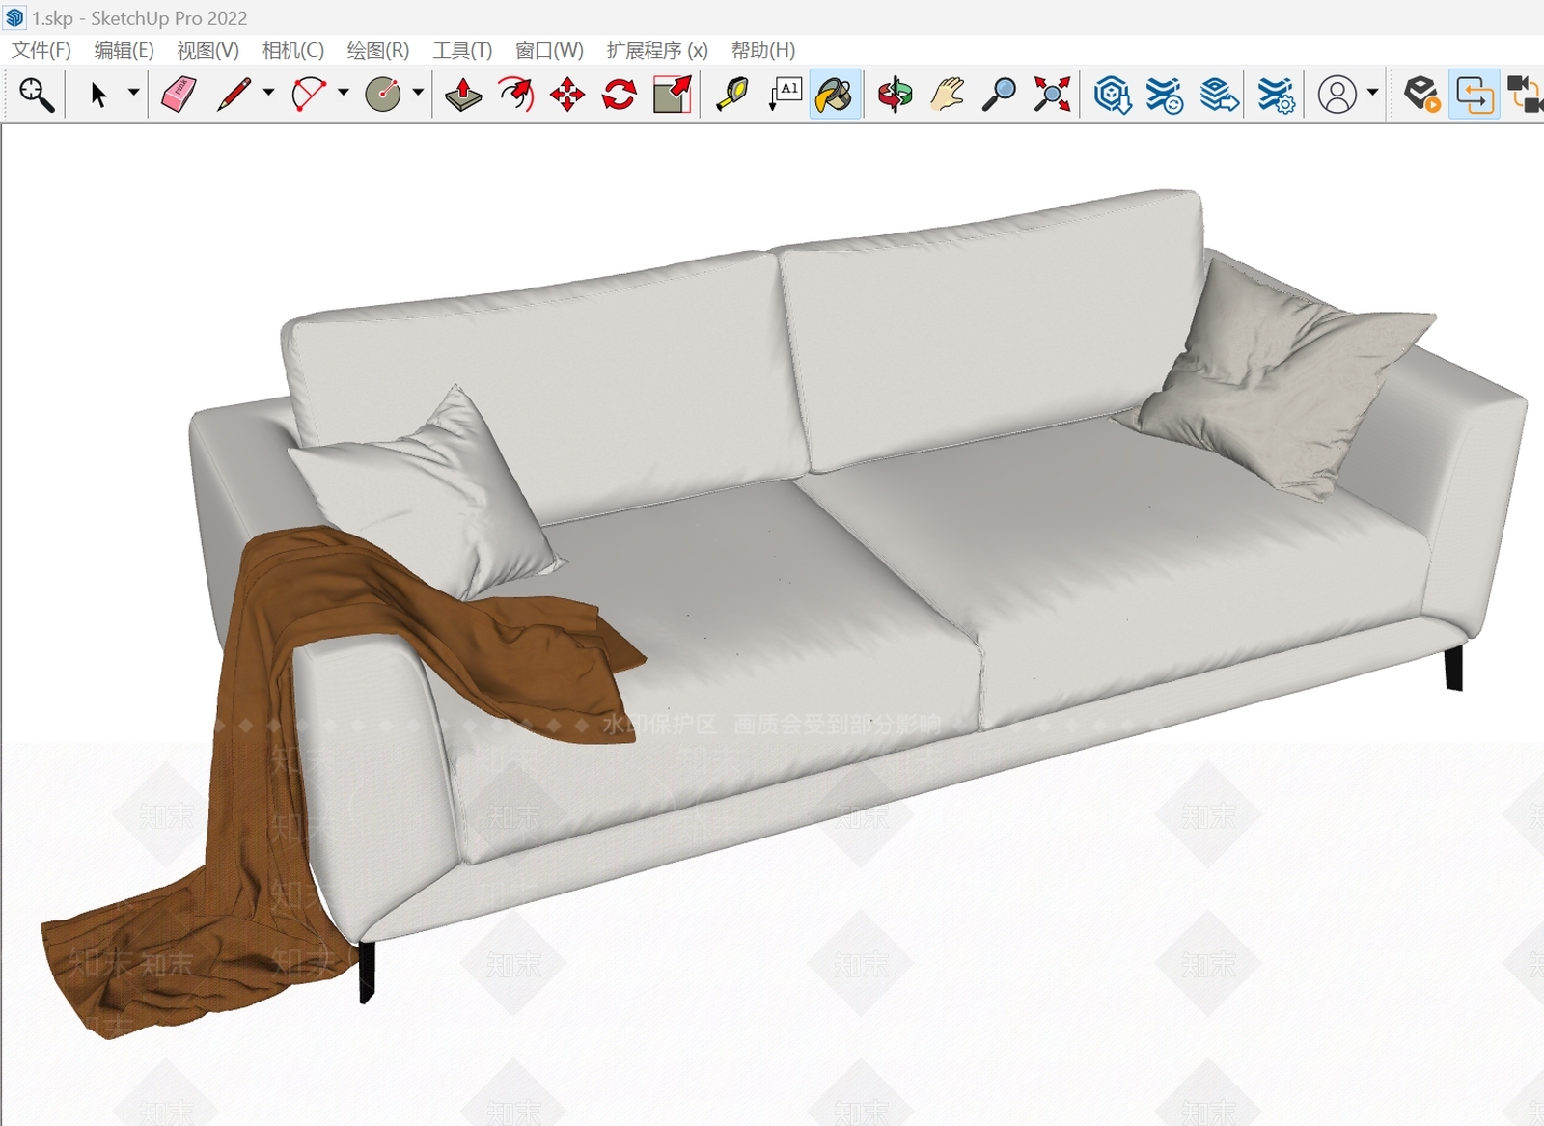The width and height of the screenshot is (1544, 1126).
Task: Click the brown throw blanket on the sofa
Action: [261, 733]
